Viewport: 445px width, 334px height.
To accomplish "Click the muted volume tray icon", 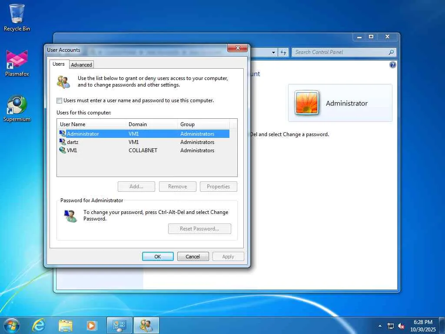I will click(401, 326).
